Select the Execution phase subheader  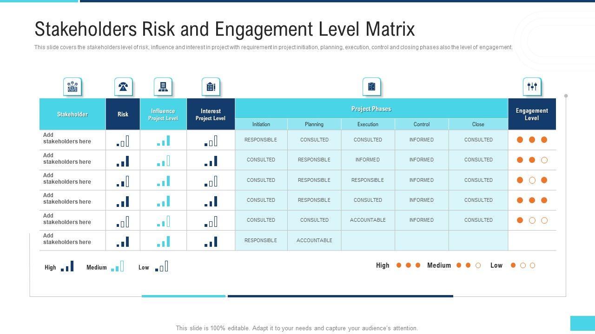tap(368, 124)
